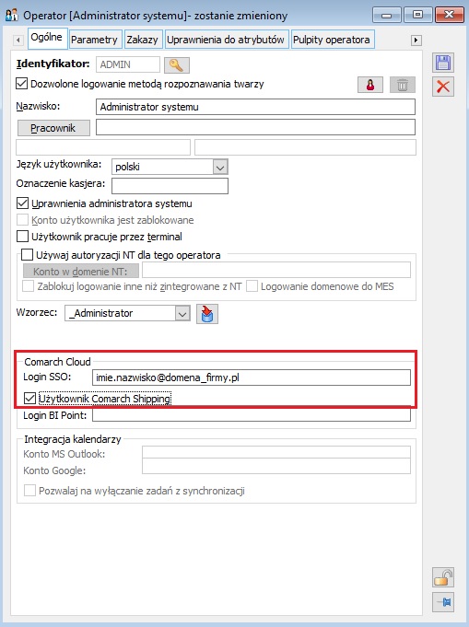Click the Pracownik button

(x=53, y=128)
